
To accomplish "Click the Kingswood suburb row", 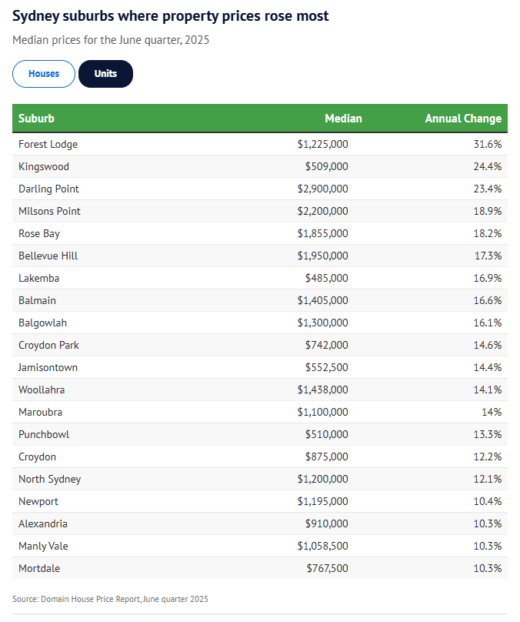I will tap(44, 166).
